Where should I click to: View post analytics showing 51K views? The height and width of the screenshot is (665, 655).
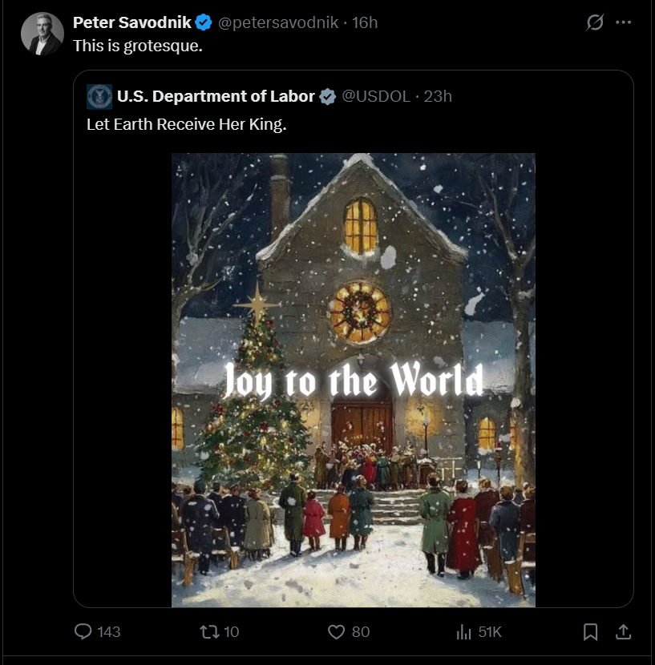pos(464,632)
